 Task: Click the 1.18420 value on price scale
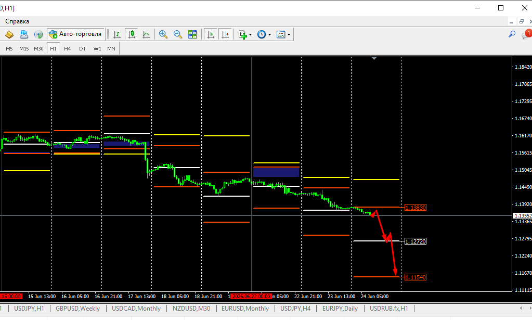[x=523, y=67]
